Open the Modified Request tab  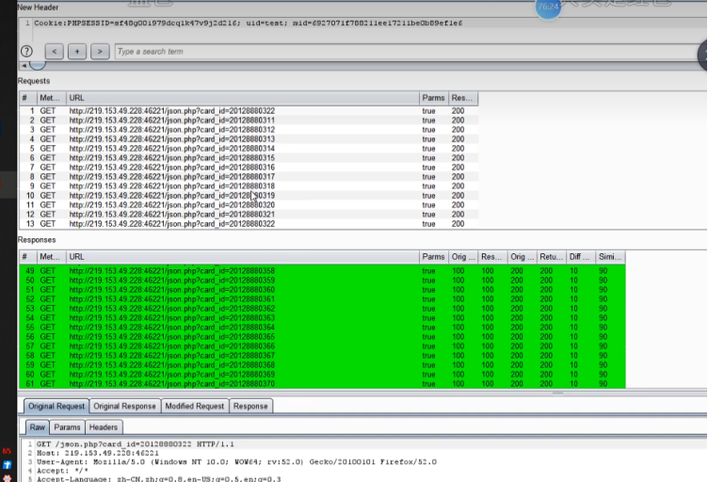(x=194, y=406)
